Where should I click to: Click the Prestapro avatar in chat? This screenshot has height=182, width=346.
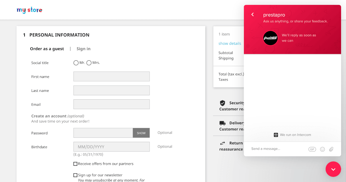tap(270, 38)
